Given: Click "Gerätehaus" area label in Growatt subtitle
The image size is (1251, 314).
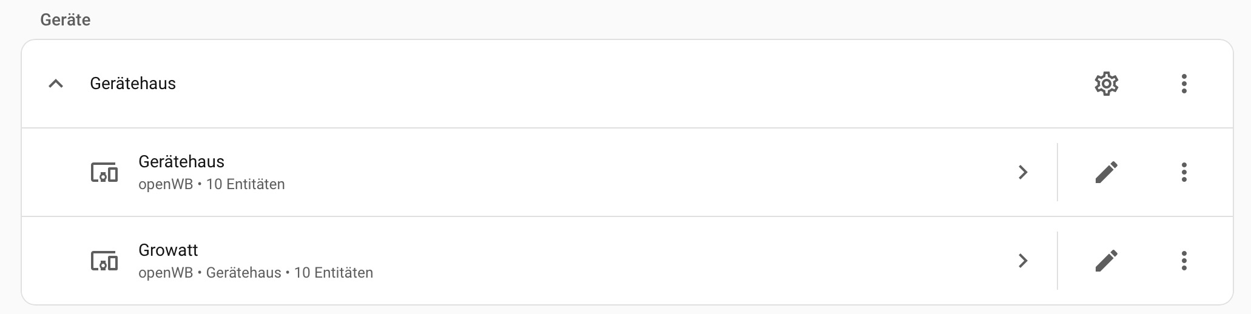Looking at the screenshot, I should pos(243,273).
